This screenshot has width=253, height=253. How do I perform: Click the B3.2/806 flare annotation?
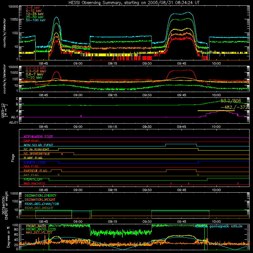click(231, 101)
